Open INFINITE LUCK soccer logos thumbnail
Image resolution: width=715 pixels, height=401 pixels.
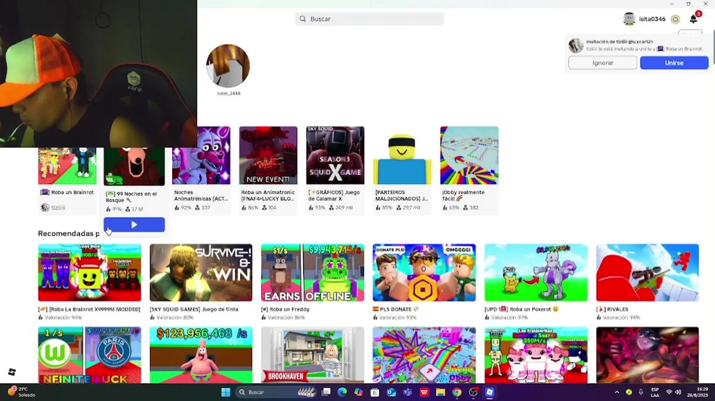(90, 355)
